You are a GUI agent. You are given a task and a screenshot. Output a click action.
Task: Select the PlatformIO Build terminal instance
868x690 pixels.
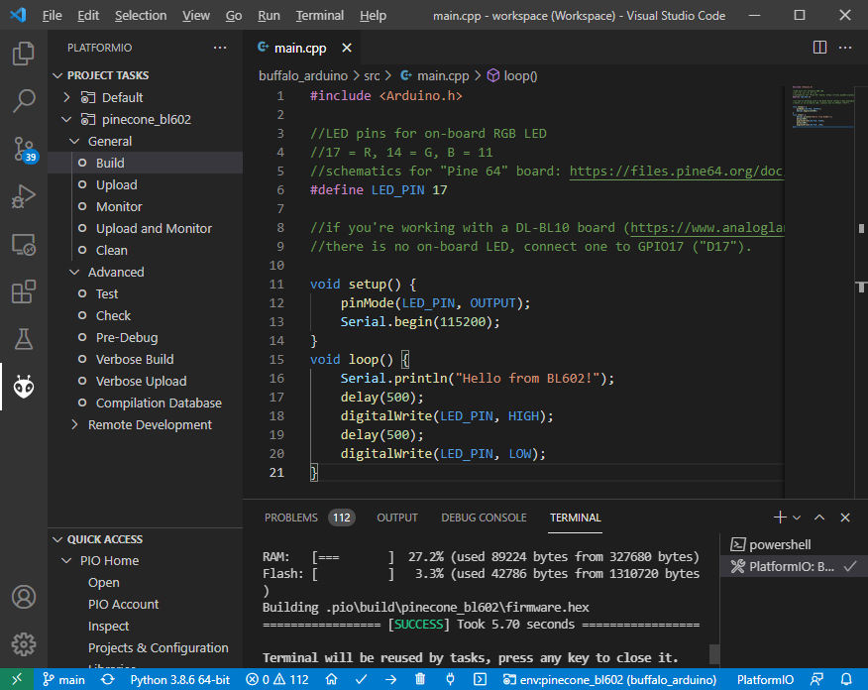(794, 566)
